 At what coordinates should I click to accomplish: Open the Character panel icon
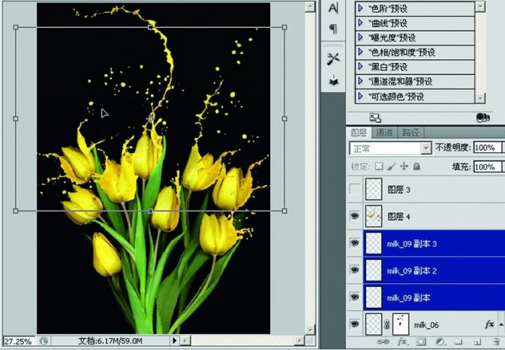pos(333,8)
